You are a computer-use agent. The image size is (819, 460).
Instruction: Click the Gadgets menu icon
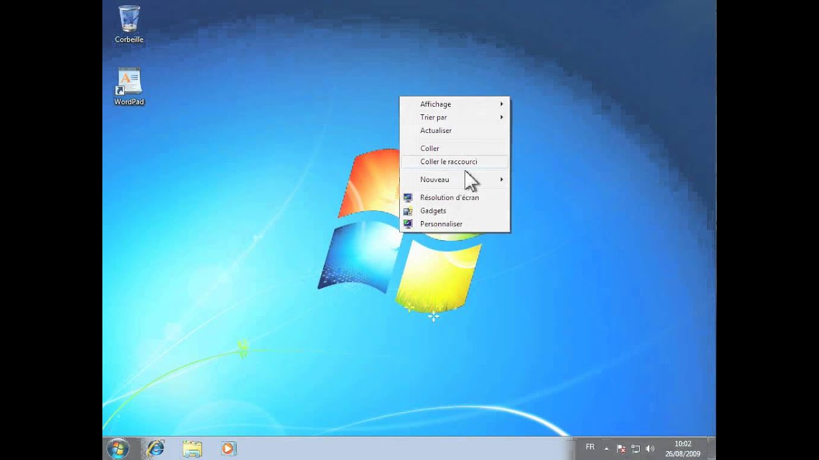pos(408,211)
